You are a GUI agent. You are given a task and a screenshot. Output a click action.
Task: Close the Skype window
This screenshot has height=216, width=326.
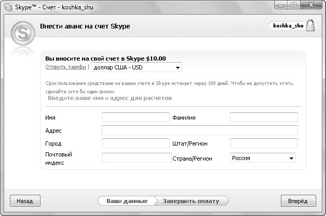311,5
